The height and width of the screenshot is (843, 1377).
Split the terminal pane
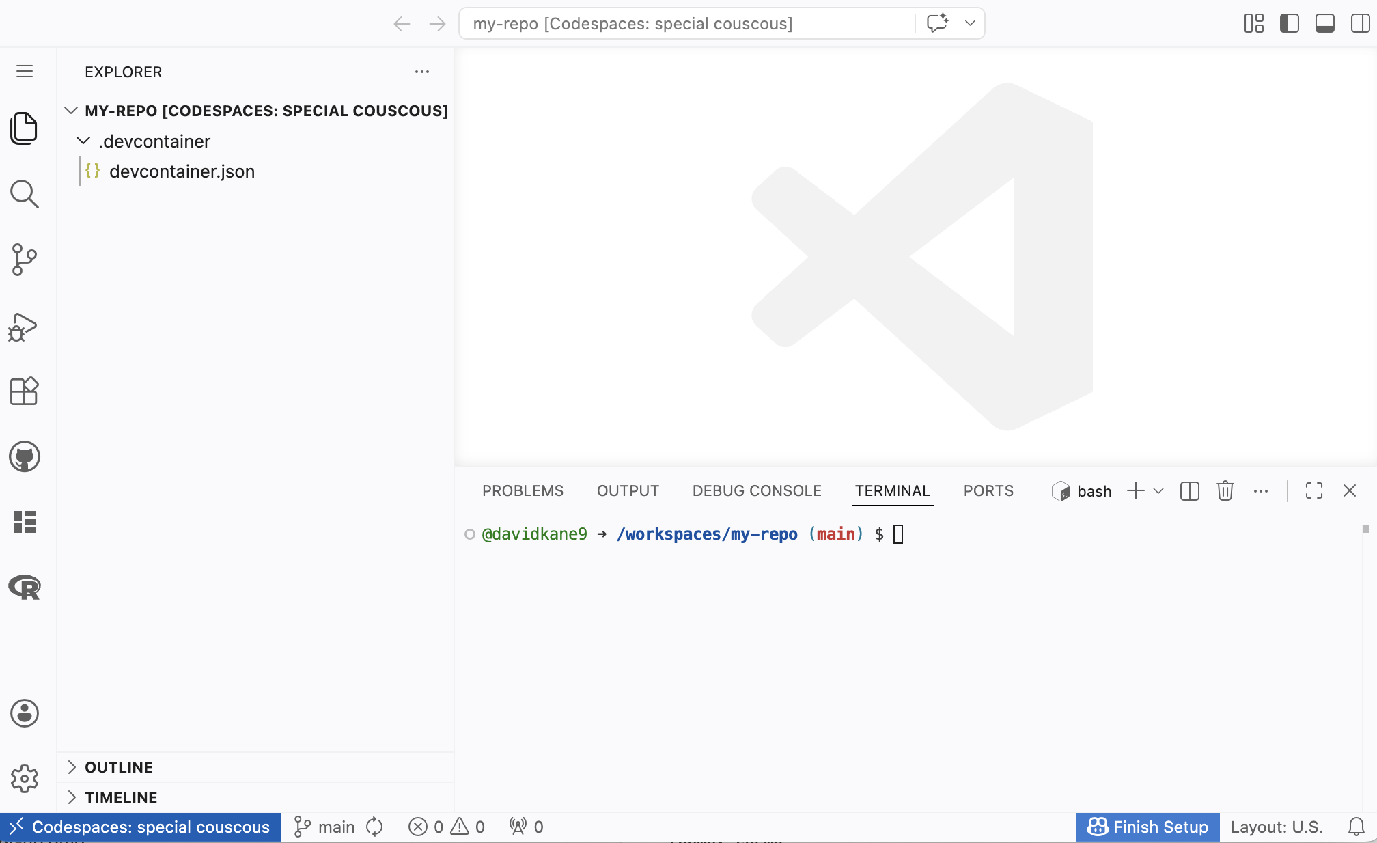tap(1189, 491)
